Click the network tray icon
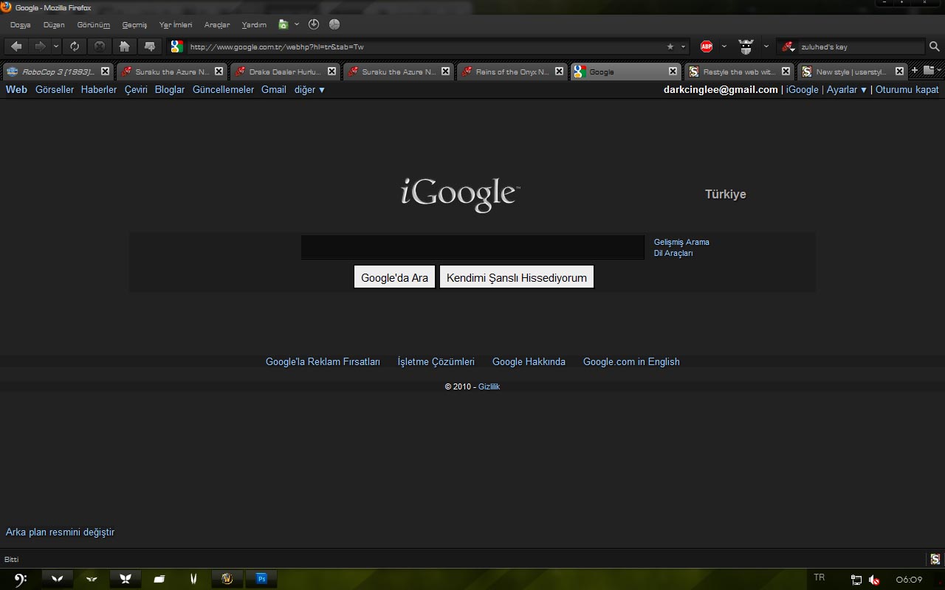The height and width of the screenshot is (590, 945). pyautogui.click(x=856, y=580)
